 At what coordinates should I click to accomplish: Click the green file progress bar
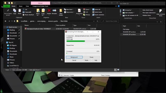click(x=83, y=41)
